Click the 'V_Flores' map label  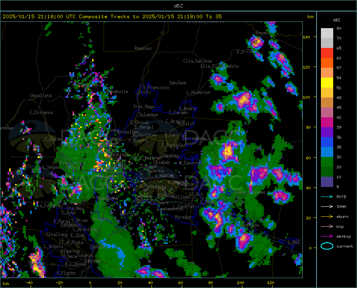point(66,273)
